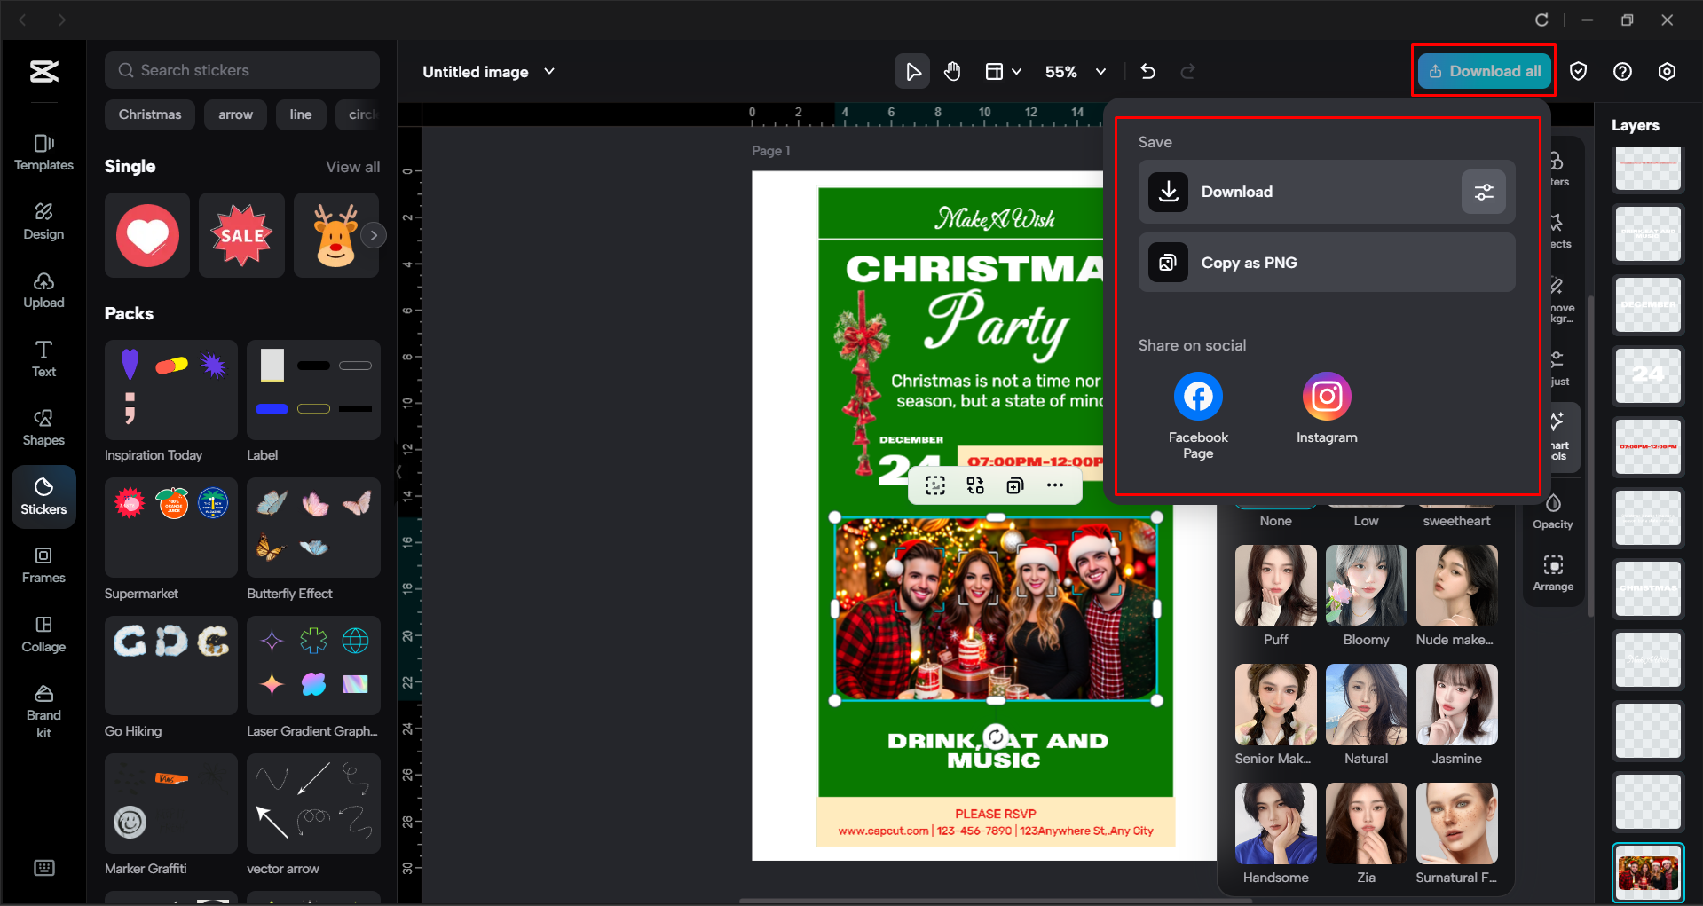This screenshot has width=1703, height=906.
Task: Click View all next to Single stickers
Action: (x=352, y=166)
